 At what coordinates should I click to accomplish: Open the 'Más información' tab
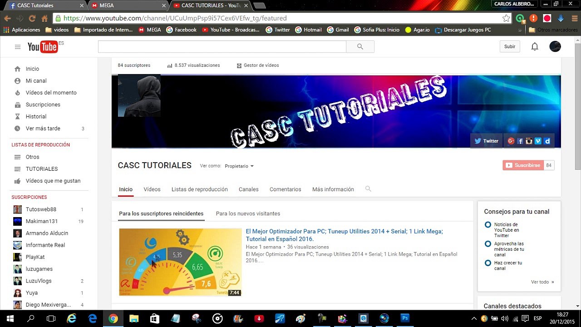333,189
